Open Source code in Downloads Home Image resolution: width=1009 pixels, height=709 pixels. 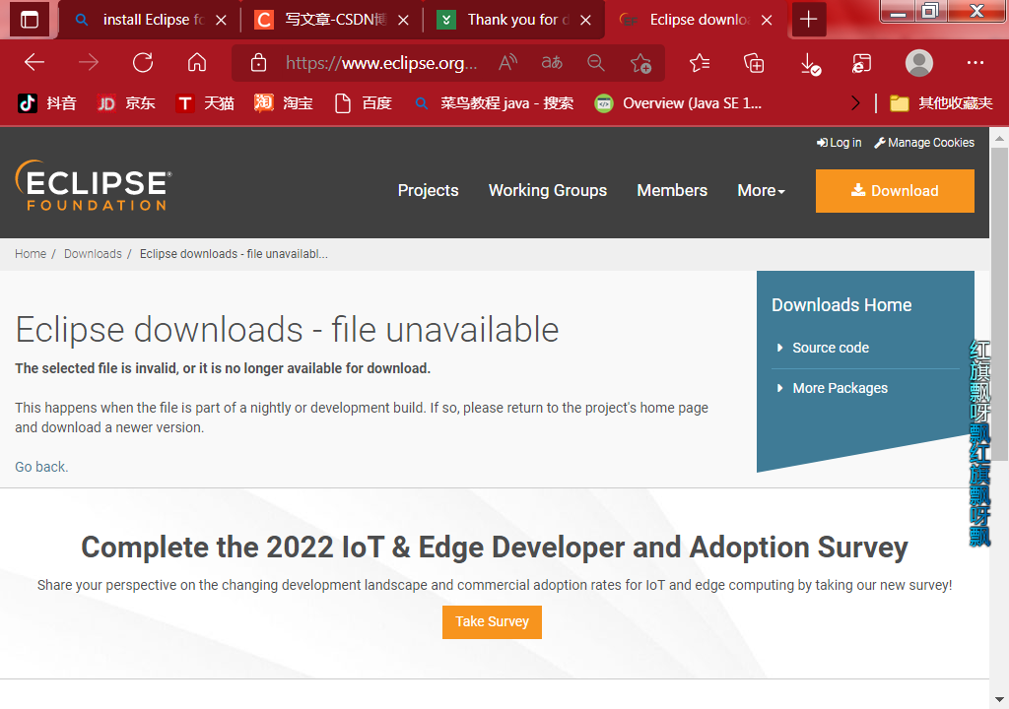830,348
